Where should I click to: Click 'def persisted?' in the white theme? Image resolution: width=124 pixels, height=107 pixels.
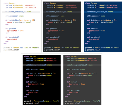pyautogui.click(x=12, y=37)
